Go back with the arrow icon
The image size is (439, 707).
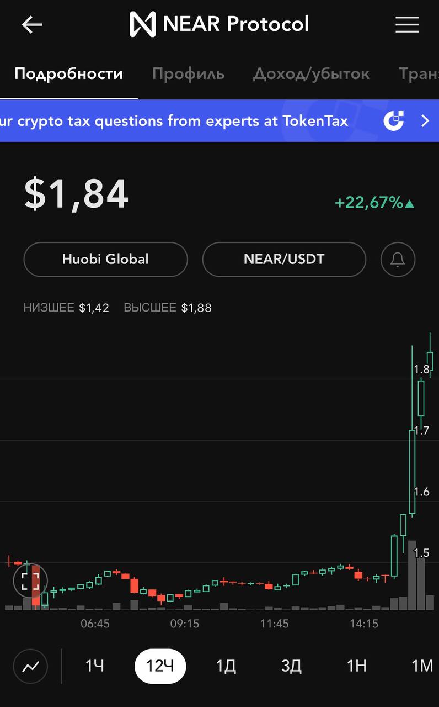pyautogui.click(x=32, y=25)
